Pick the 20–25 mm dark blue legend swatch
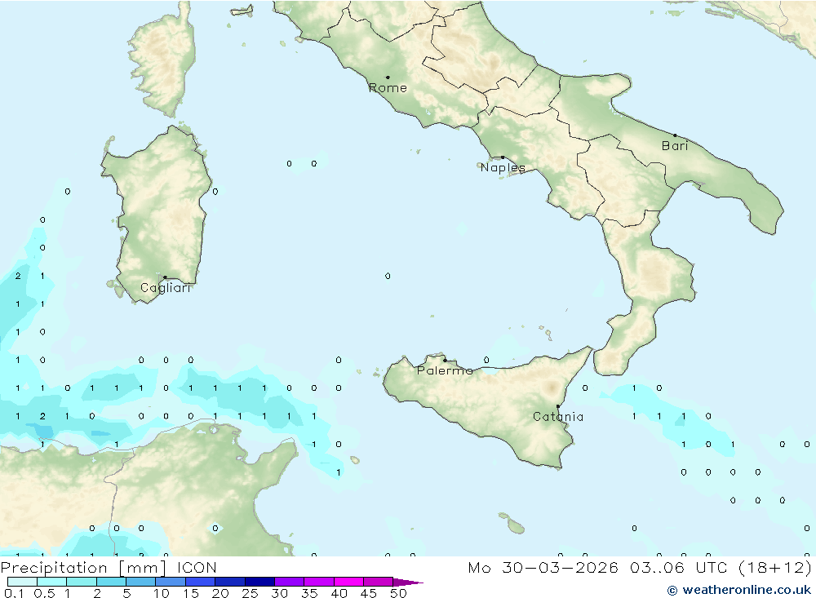The image size is (816, 598). (230, 582)
